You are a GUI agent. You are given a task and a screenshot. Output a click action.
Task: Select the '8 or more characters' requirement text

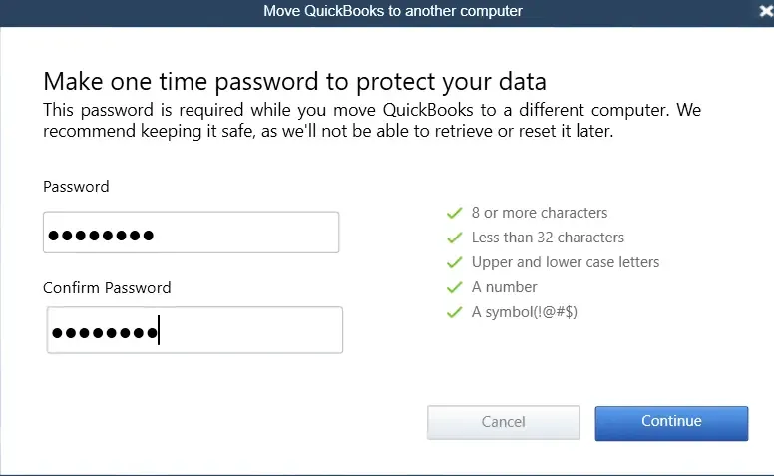pyautogui.click(x=540, y=213)
